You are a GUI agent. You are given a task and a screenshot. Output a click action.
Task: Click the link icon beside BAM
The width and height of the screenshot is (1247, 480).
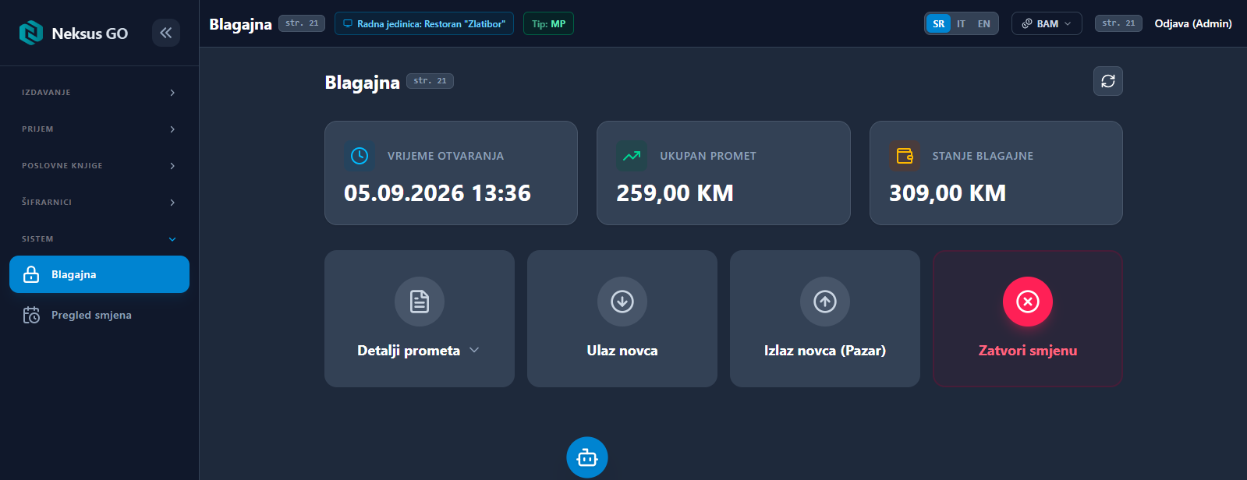pyautogui.click(x=1027, y=24)
